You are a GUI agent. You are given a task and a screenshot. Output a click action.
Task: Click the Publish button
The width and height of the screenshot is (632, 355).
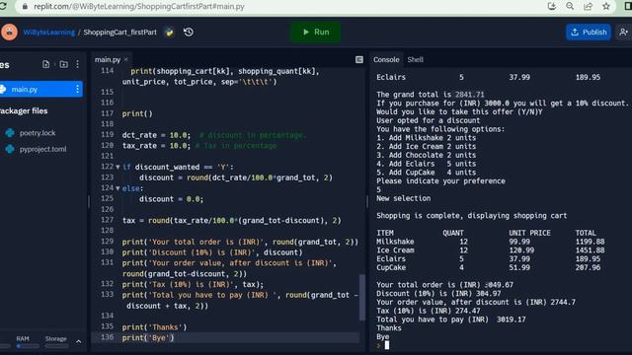589,32
